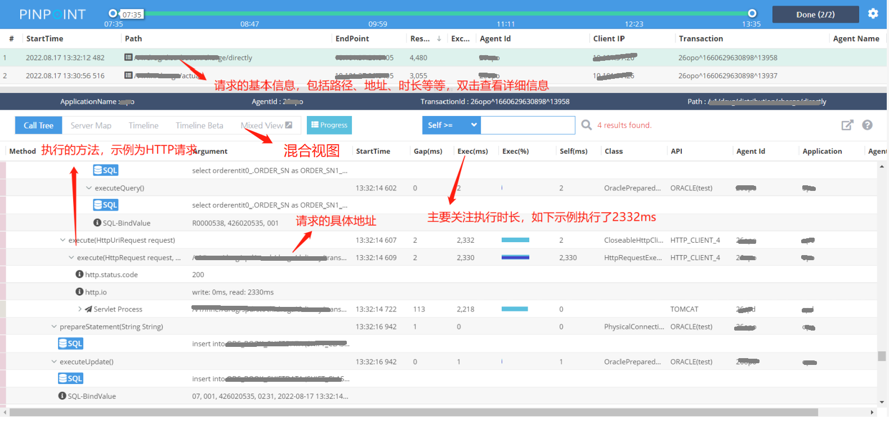The width and height of the screenshot is (889, 446).
Task: Click the HttpRequestExe... class cell
Action: point(633,257)
